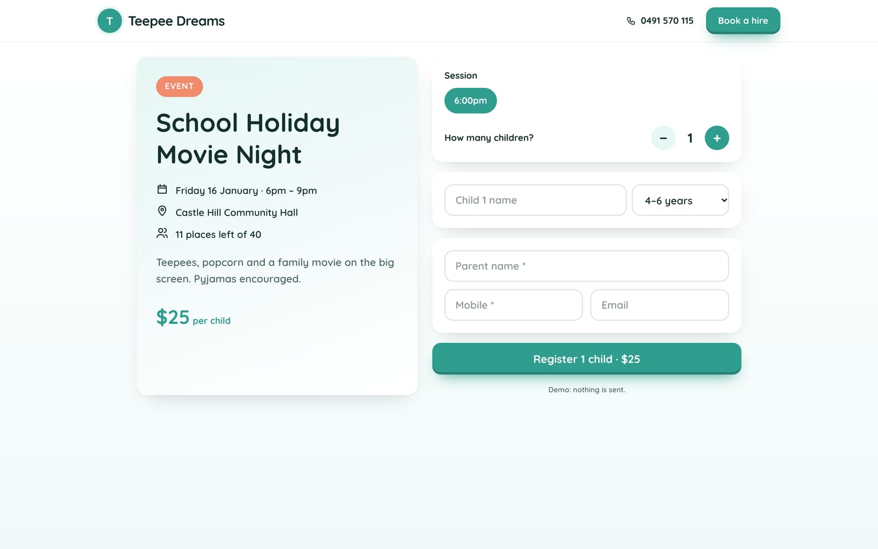Viewport: 878px width, 549px height.
Task: Click the 11 places left of 40 text
Action: coord(218,234)
